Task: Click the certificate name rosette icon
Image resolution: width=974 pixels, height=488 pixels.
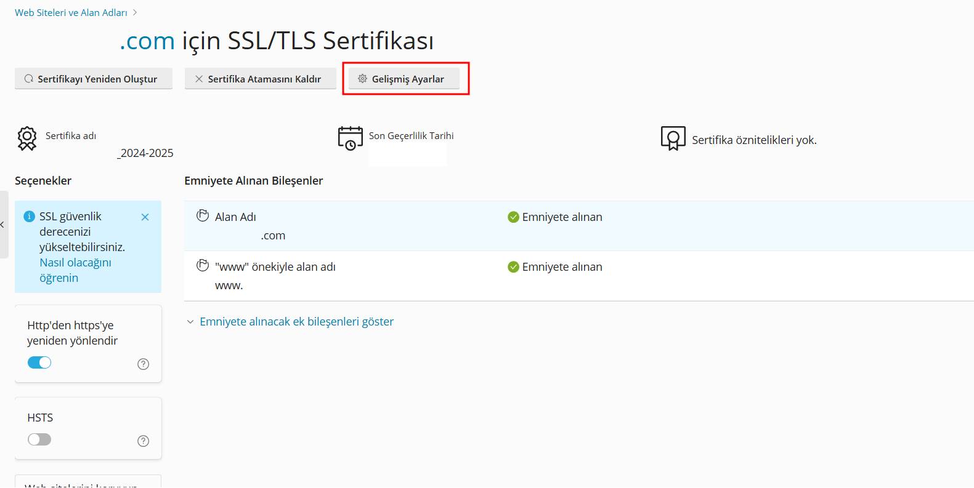Action: point(27,138)
